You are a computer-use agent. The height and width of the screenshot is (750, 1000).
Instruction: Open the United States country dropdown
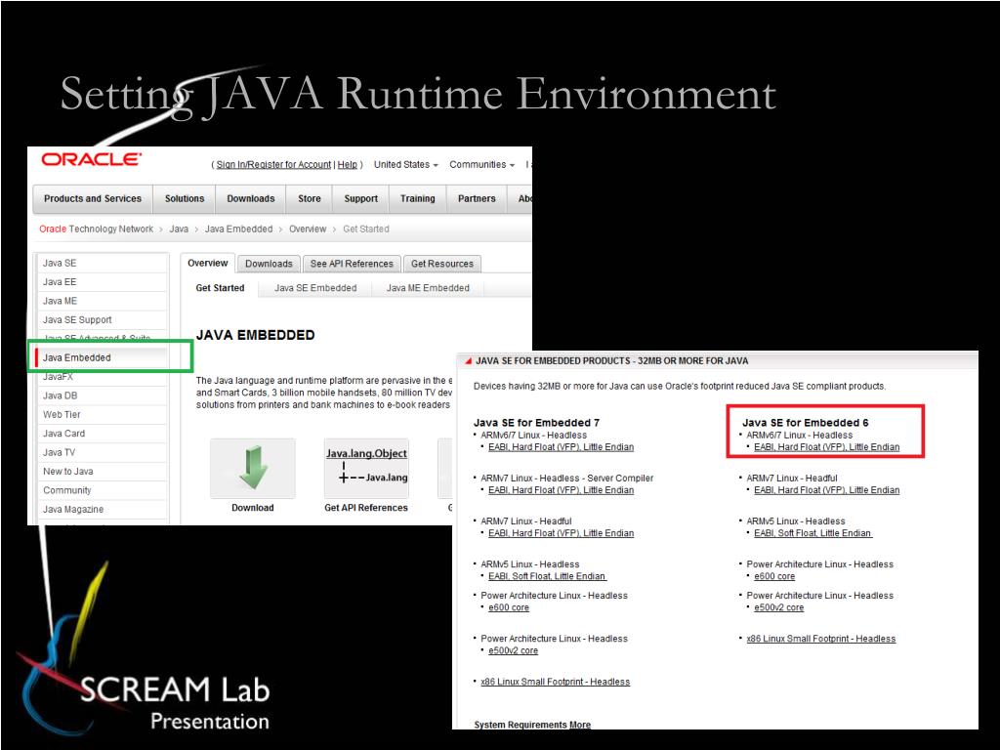405,164
